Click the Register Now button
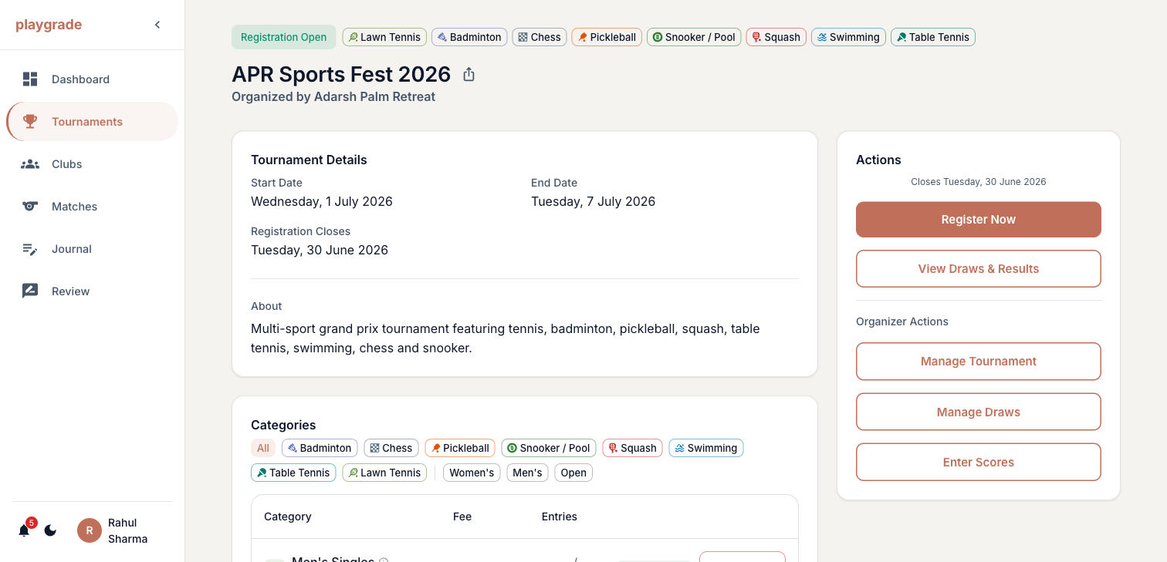The image size is (1167, 562). point(978,220)
